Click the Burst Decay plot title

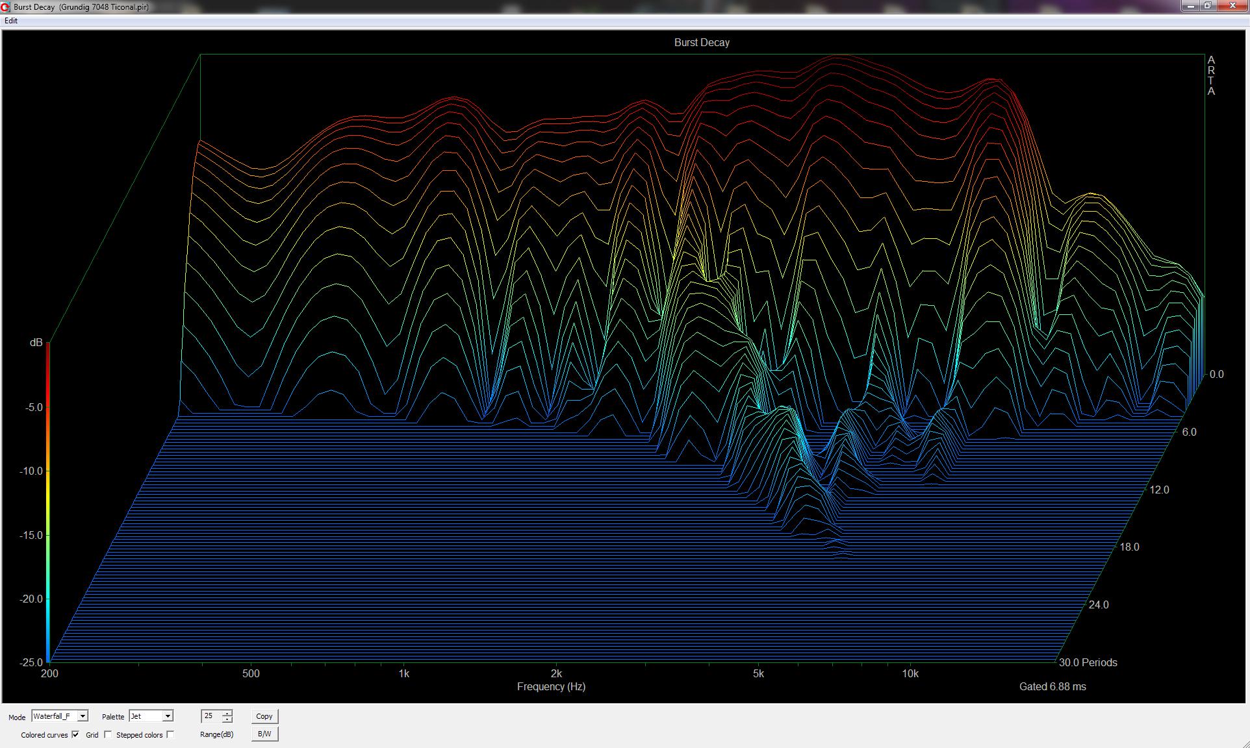702,43
